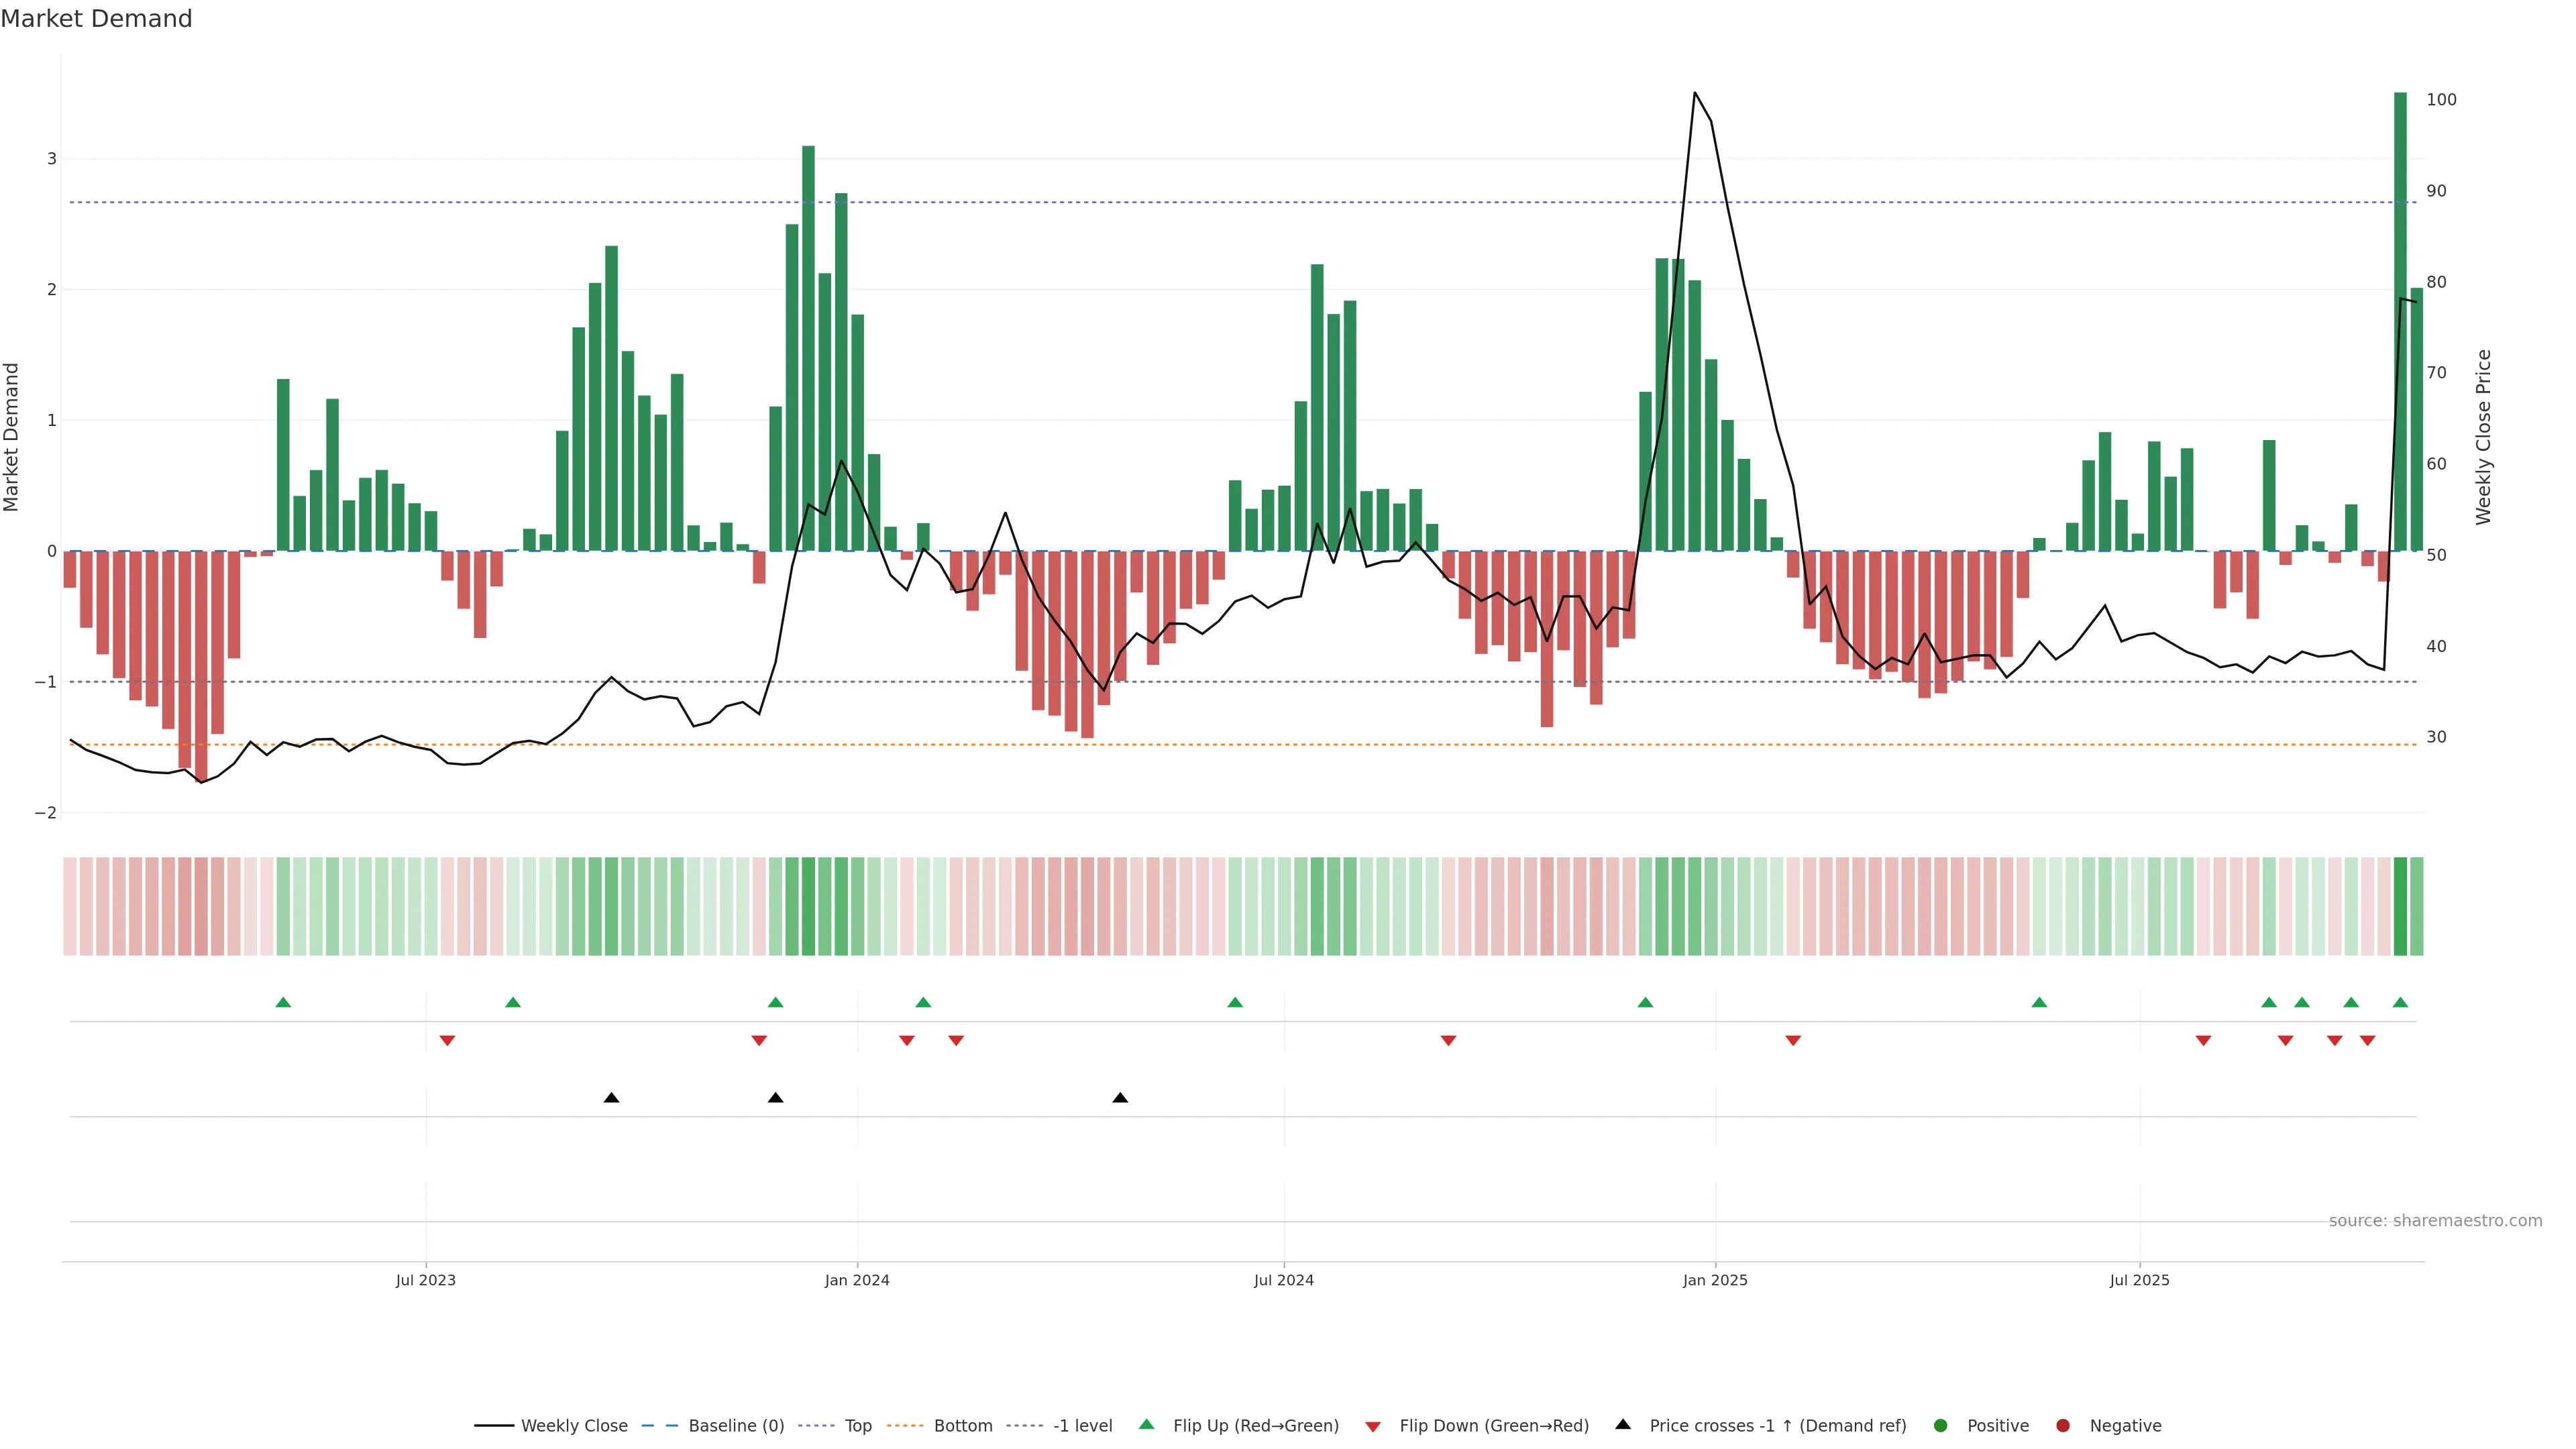Image resolution: width=2576 pixels, height=1449 pixels.
Task: Click the last green flip-up triangle marker
Action: coord(2400,1002)
